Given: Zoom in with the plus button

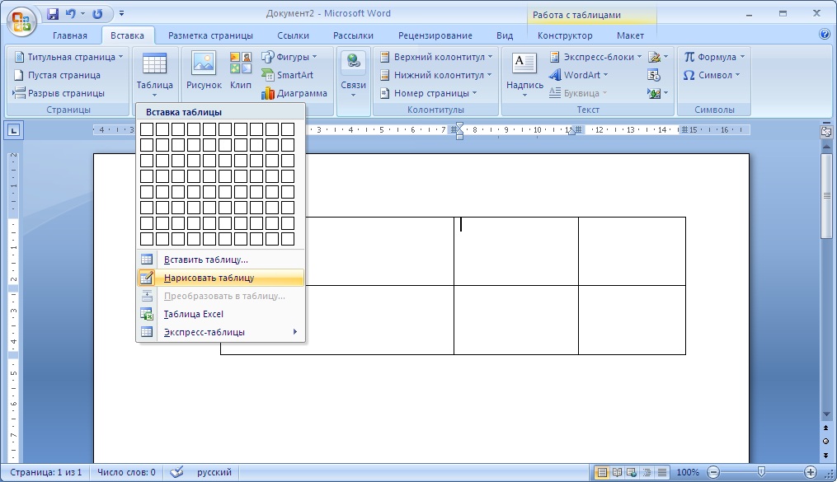Looking at the screenshot, I should pyautogui.click(x=811, y=472).
